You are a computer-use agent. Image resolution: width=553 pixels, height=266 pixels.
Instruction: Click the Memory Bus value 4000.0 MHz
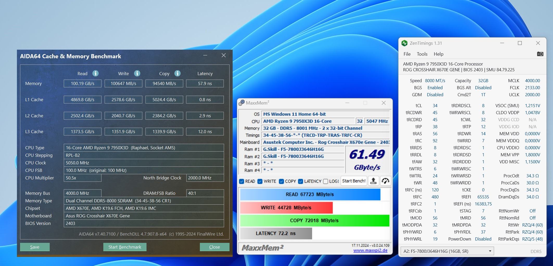pos(82,193)
